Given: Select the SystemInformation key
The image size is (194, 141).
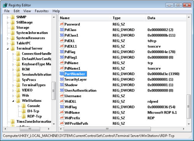Looking at the screenshot, I should tap(32, 33).
